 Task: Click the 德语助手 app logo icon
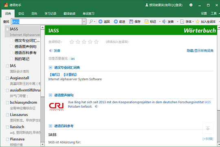tap(6, 5)
